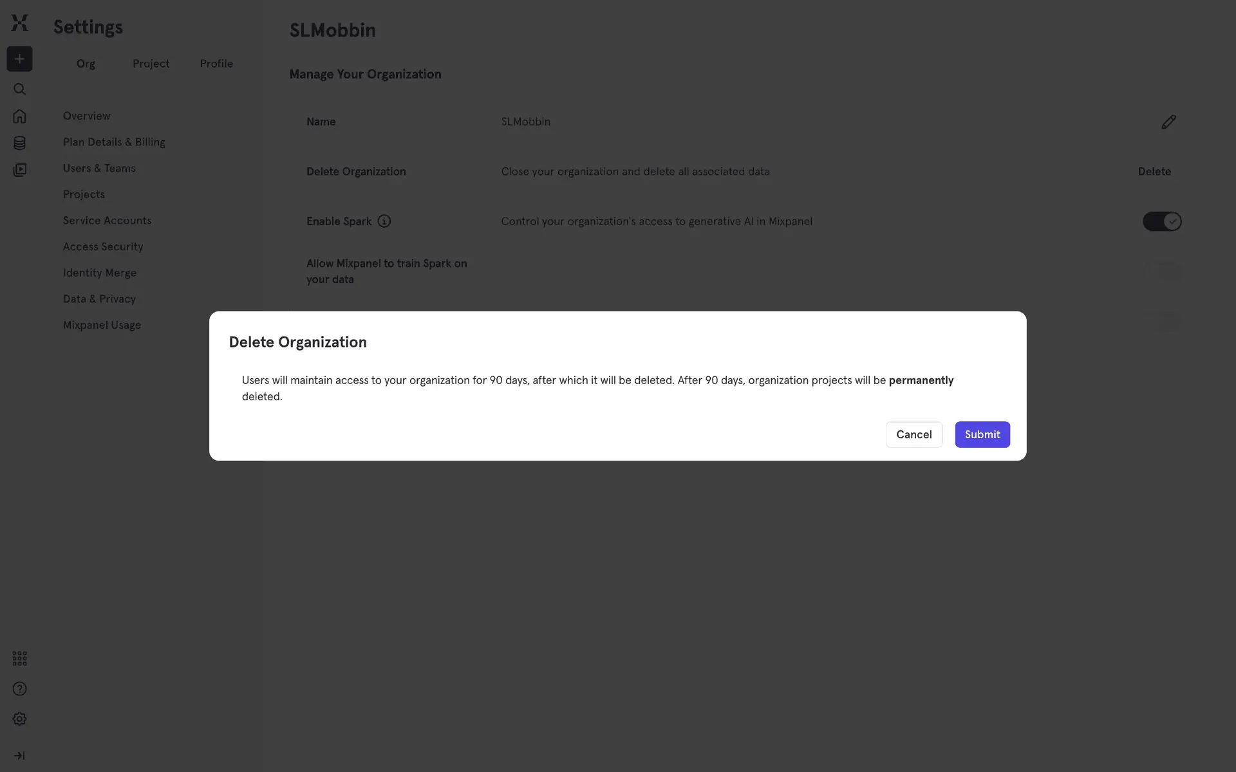Toggle the Enable Spark switch
The height and width of the screenshot is (772, 1236).
point(1161,221)
